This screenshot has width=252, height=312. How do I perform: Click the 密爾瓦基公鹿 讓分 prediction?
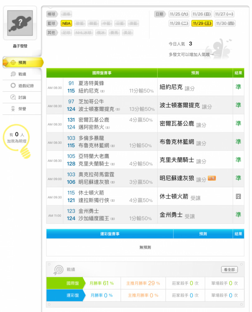pos(183,124)
